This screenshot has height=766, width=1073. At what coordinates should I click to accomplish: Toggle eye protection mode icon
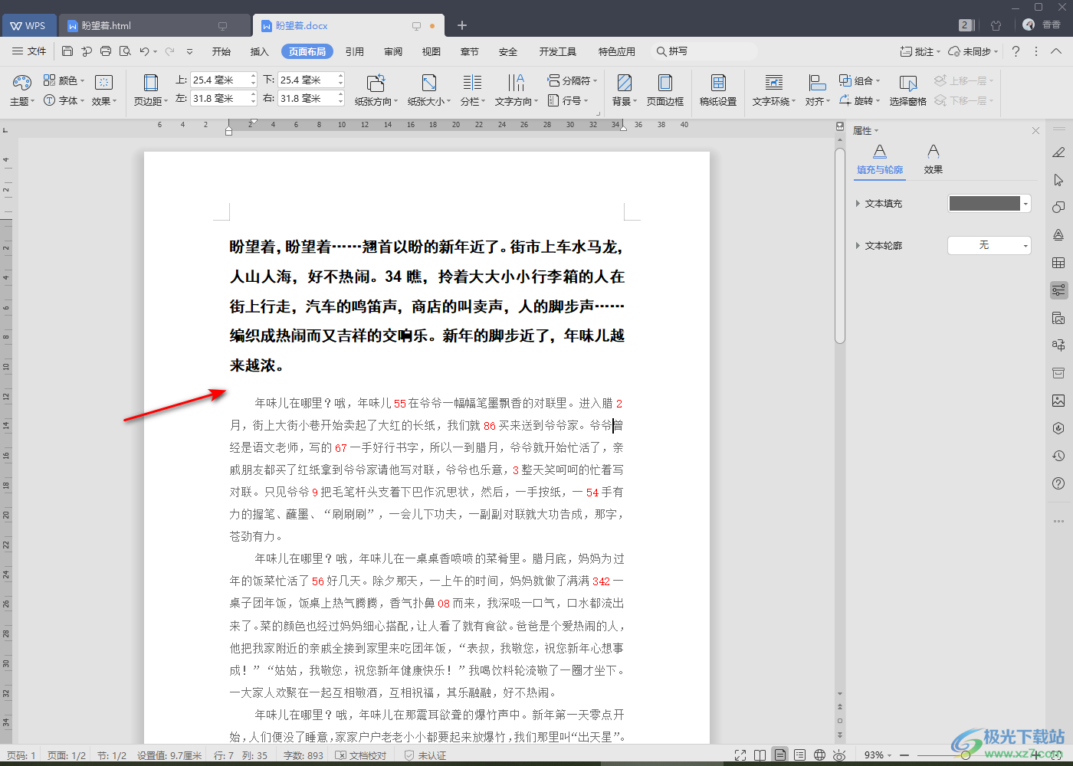[839, 755]
